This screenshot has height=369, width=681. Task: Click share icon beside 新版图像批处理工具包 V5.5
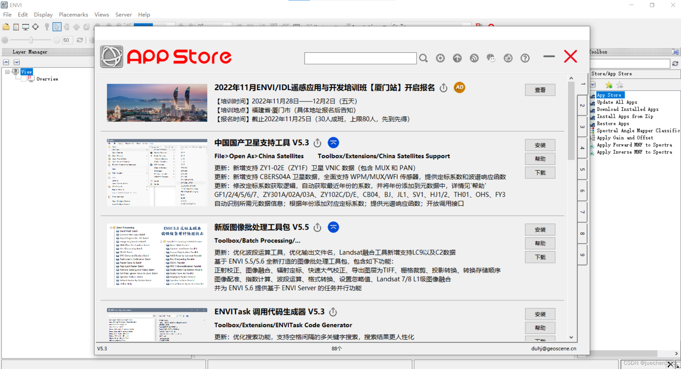point(317,227)
